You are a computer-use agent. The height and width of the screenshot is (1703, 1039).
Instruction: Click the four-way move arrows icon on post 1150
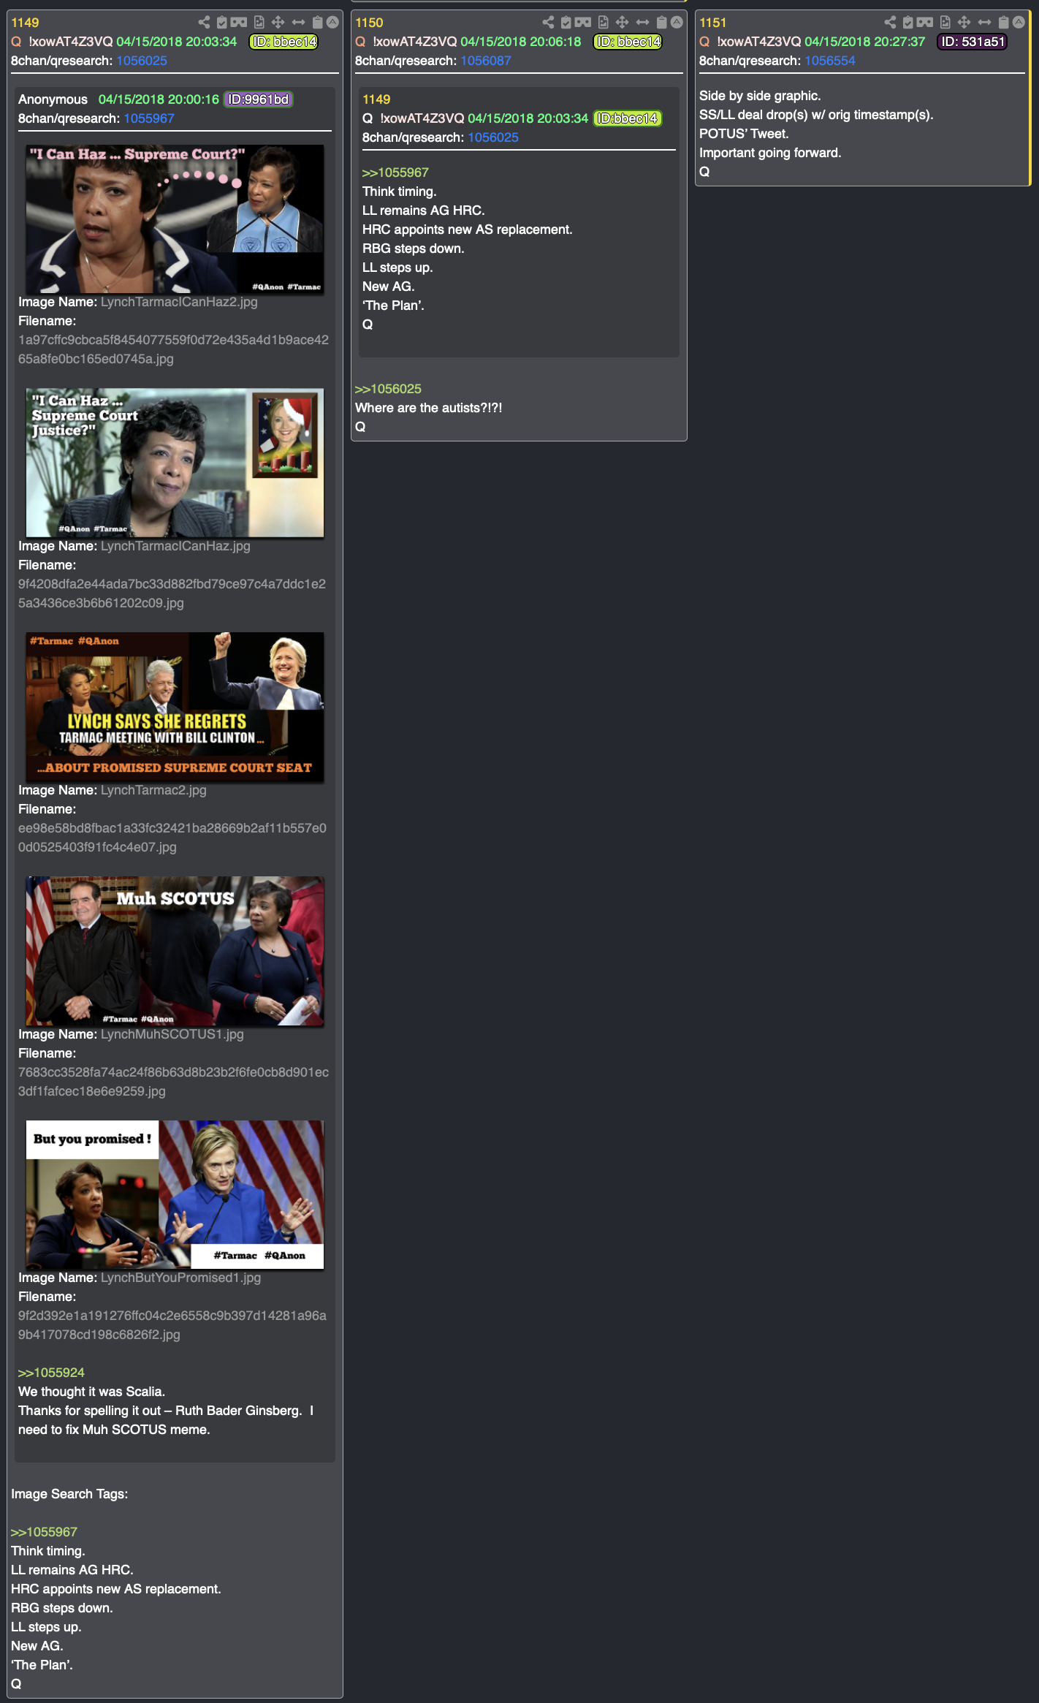622,23
